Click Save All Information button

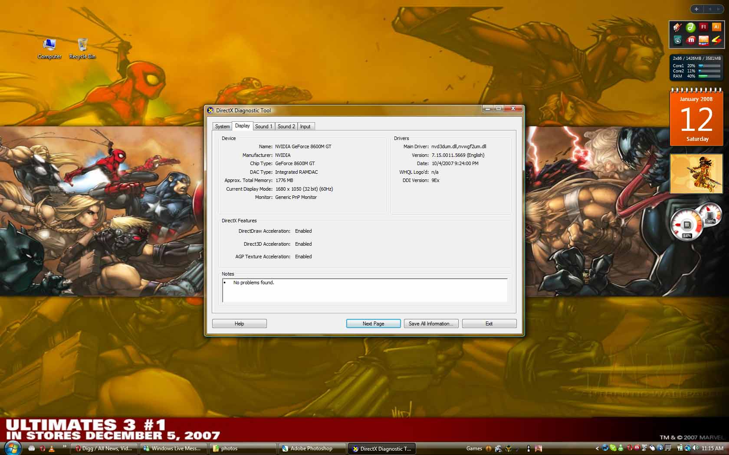point(431,324)
